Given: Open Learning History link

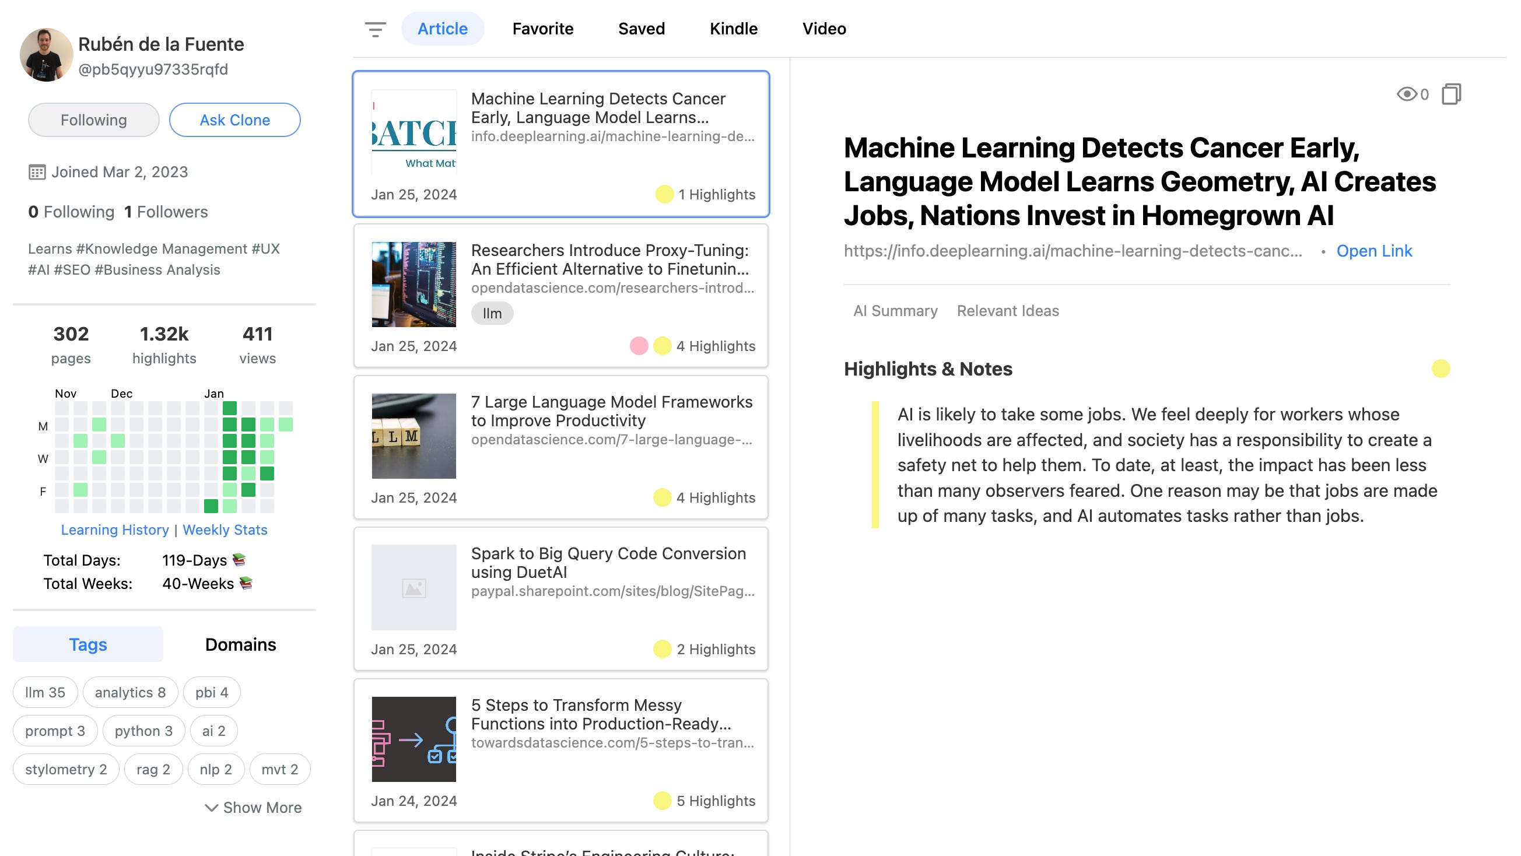Looking at the screenshot, I should [114, 529].
